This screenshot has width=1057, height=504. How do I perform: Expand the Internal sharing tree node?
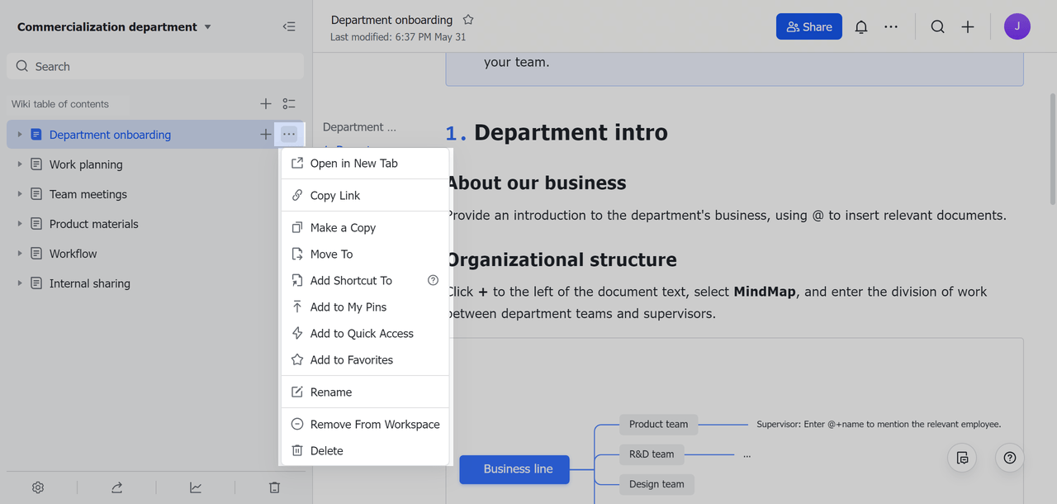pyautogui.click(x=20, y=283)
